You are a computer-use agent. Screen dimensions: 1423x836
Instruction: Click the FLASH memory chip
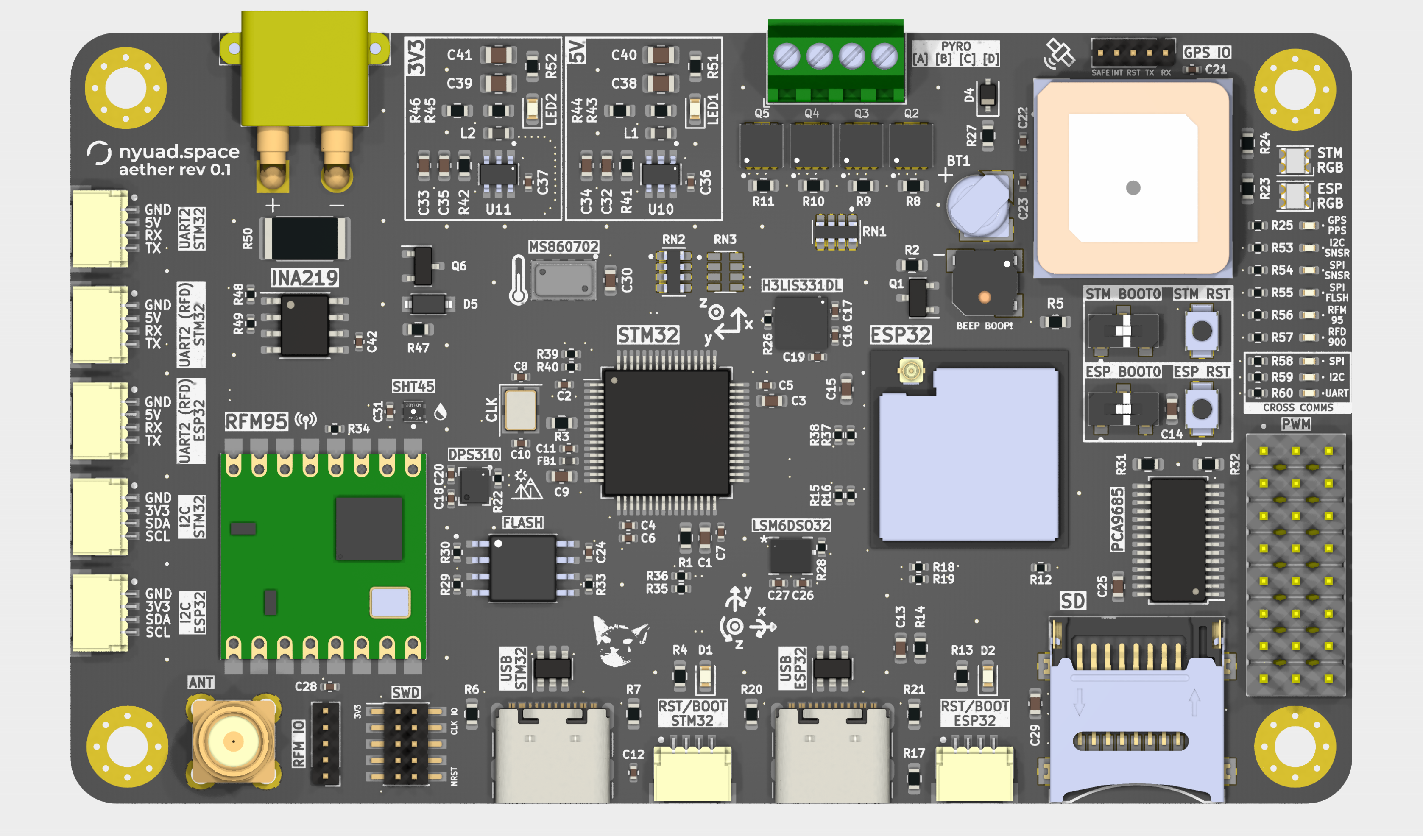tap(522, 568)
